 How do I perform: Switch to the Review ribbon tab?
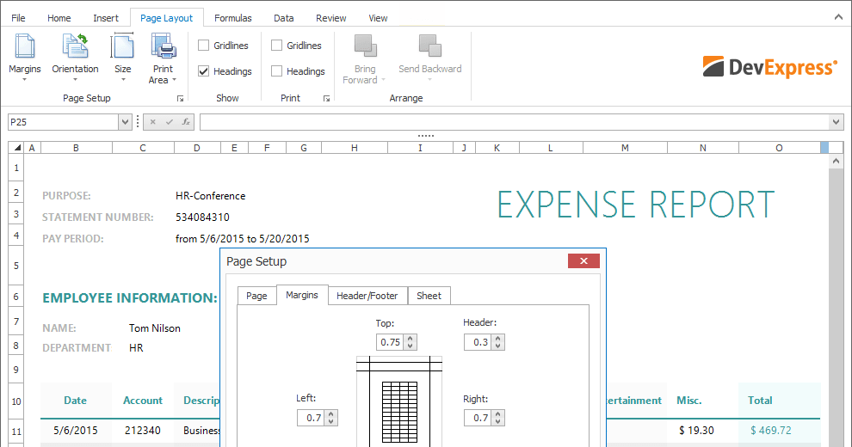331,18
